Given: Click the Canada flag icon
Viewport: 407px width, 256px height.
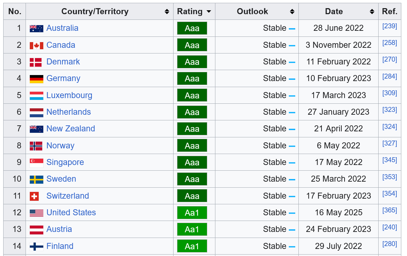Looking at the screenshot, I should pyautogui.click(x=36, y=45).
